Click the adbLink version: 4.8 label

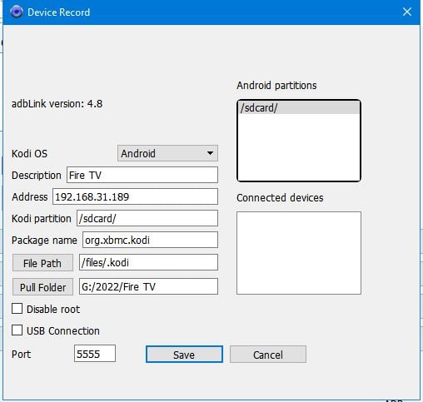(57, 104)
